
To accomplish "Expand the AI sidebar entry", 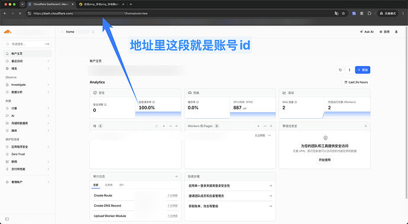I will pyautogui.click(x=28, y=116).
